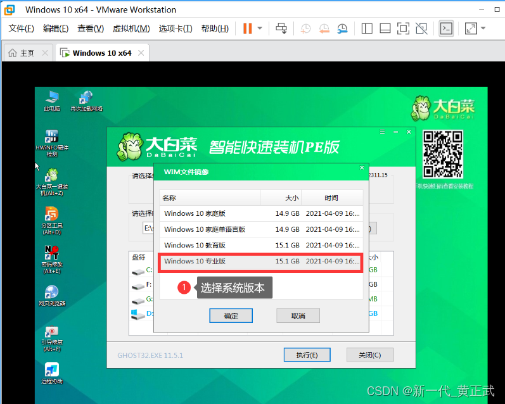
Task: Open the installer window menu icon
Action: (382, 132)
